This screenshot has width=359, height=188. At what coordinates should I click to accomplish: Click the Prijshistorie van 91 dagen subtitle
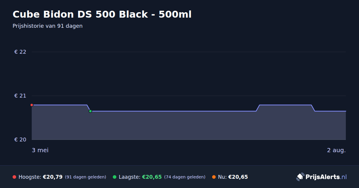pyautogui.click(x=48, y=26)
